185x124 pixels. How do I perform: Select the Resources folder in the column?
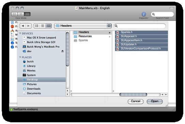(92, 36)
